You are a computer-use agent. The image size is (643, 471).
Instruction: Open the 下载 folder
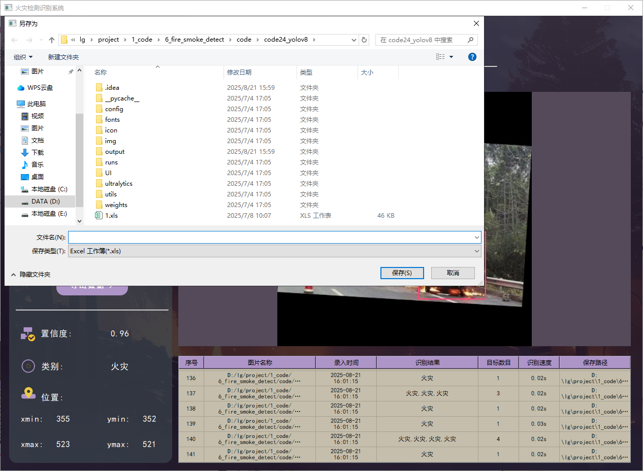(37, 152)
